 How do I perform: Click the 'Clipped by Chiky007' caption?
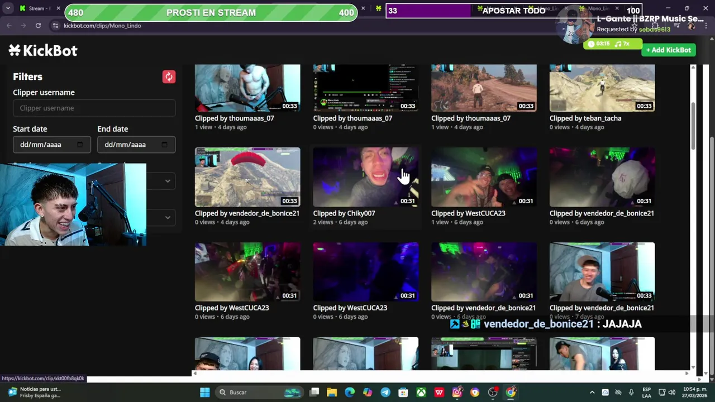(344, 213)
